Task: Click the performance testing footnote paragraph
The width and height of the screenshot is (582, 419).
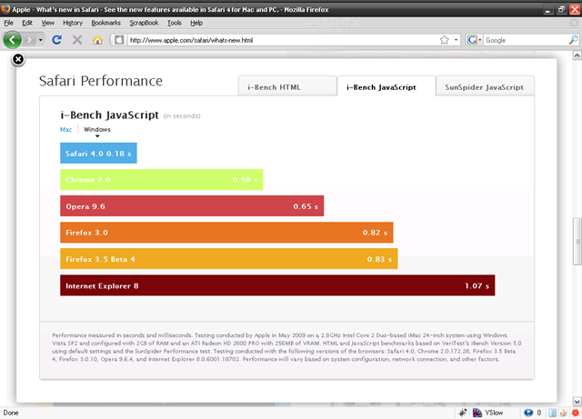Action: pyautogui.click(x=286, y=347)
